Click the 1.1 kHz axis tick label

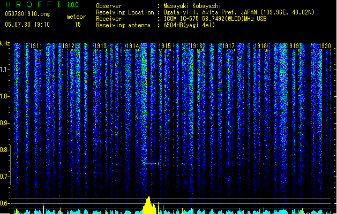tap(4, 70)
